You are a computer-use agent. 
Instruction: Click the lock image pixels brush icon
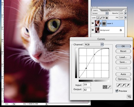[x=101, y=18]
